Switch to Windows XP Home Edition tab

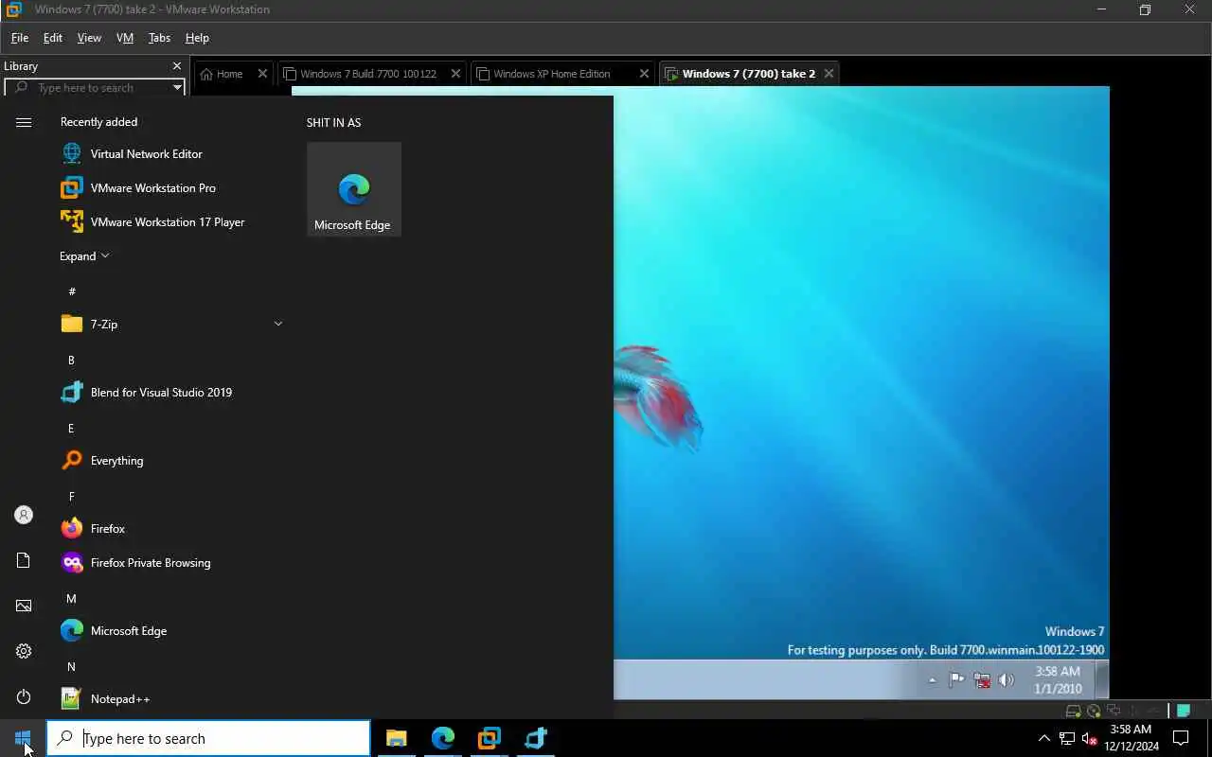tap(552, 73)
